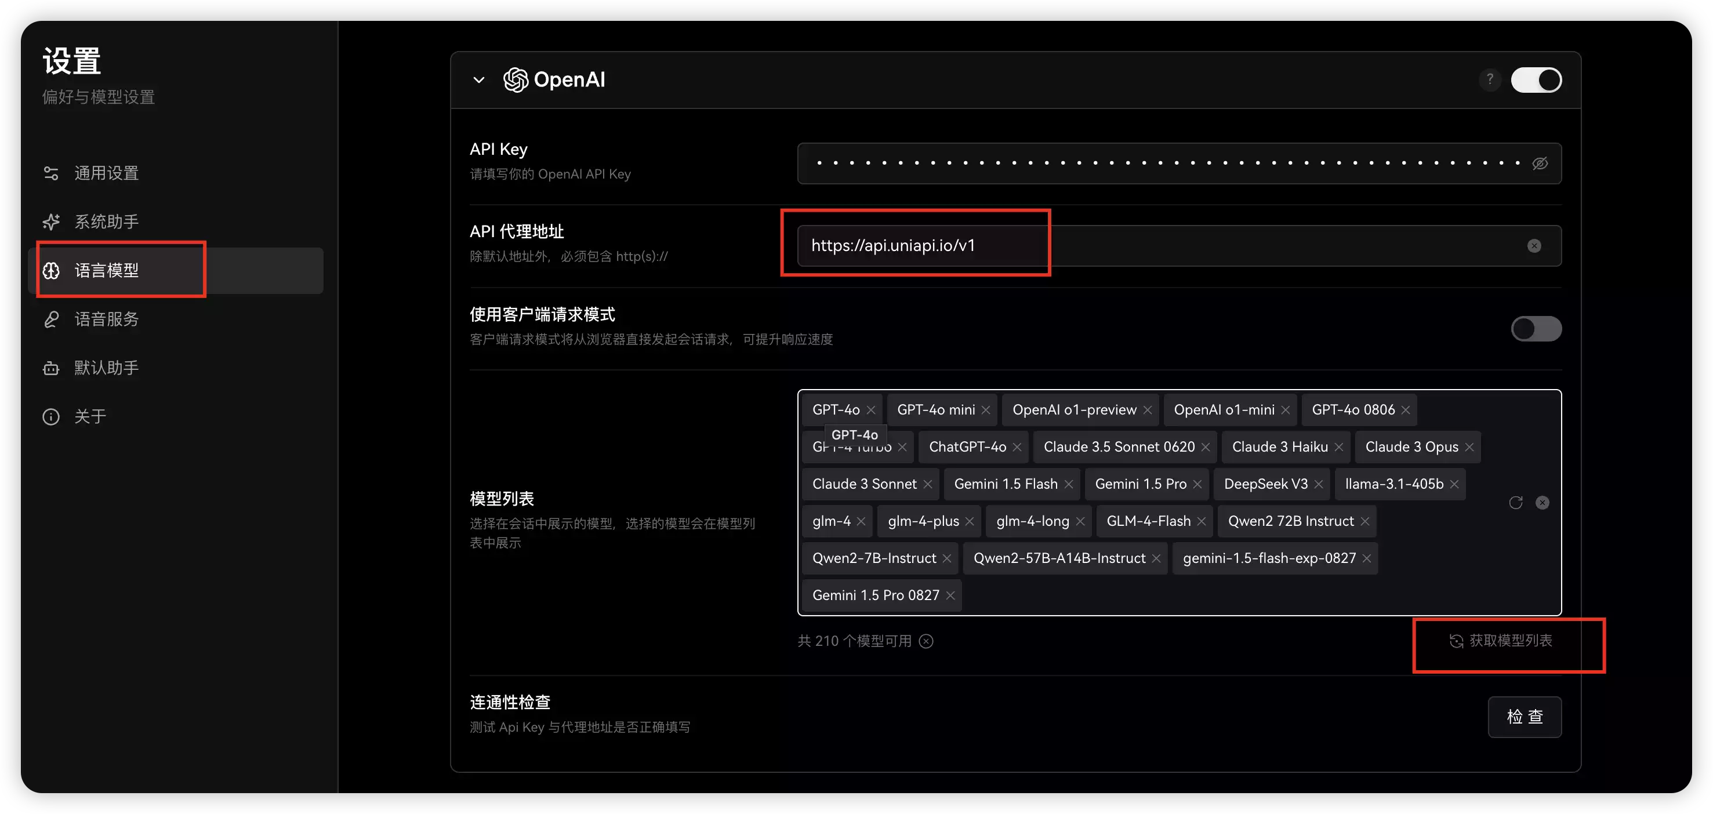1713x814 pixels.
Task: Click the help question mark icon
Action: [1490, 80]
